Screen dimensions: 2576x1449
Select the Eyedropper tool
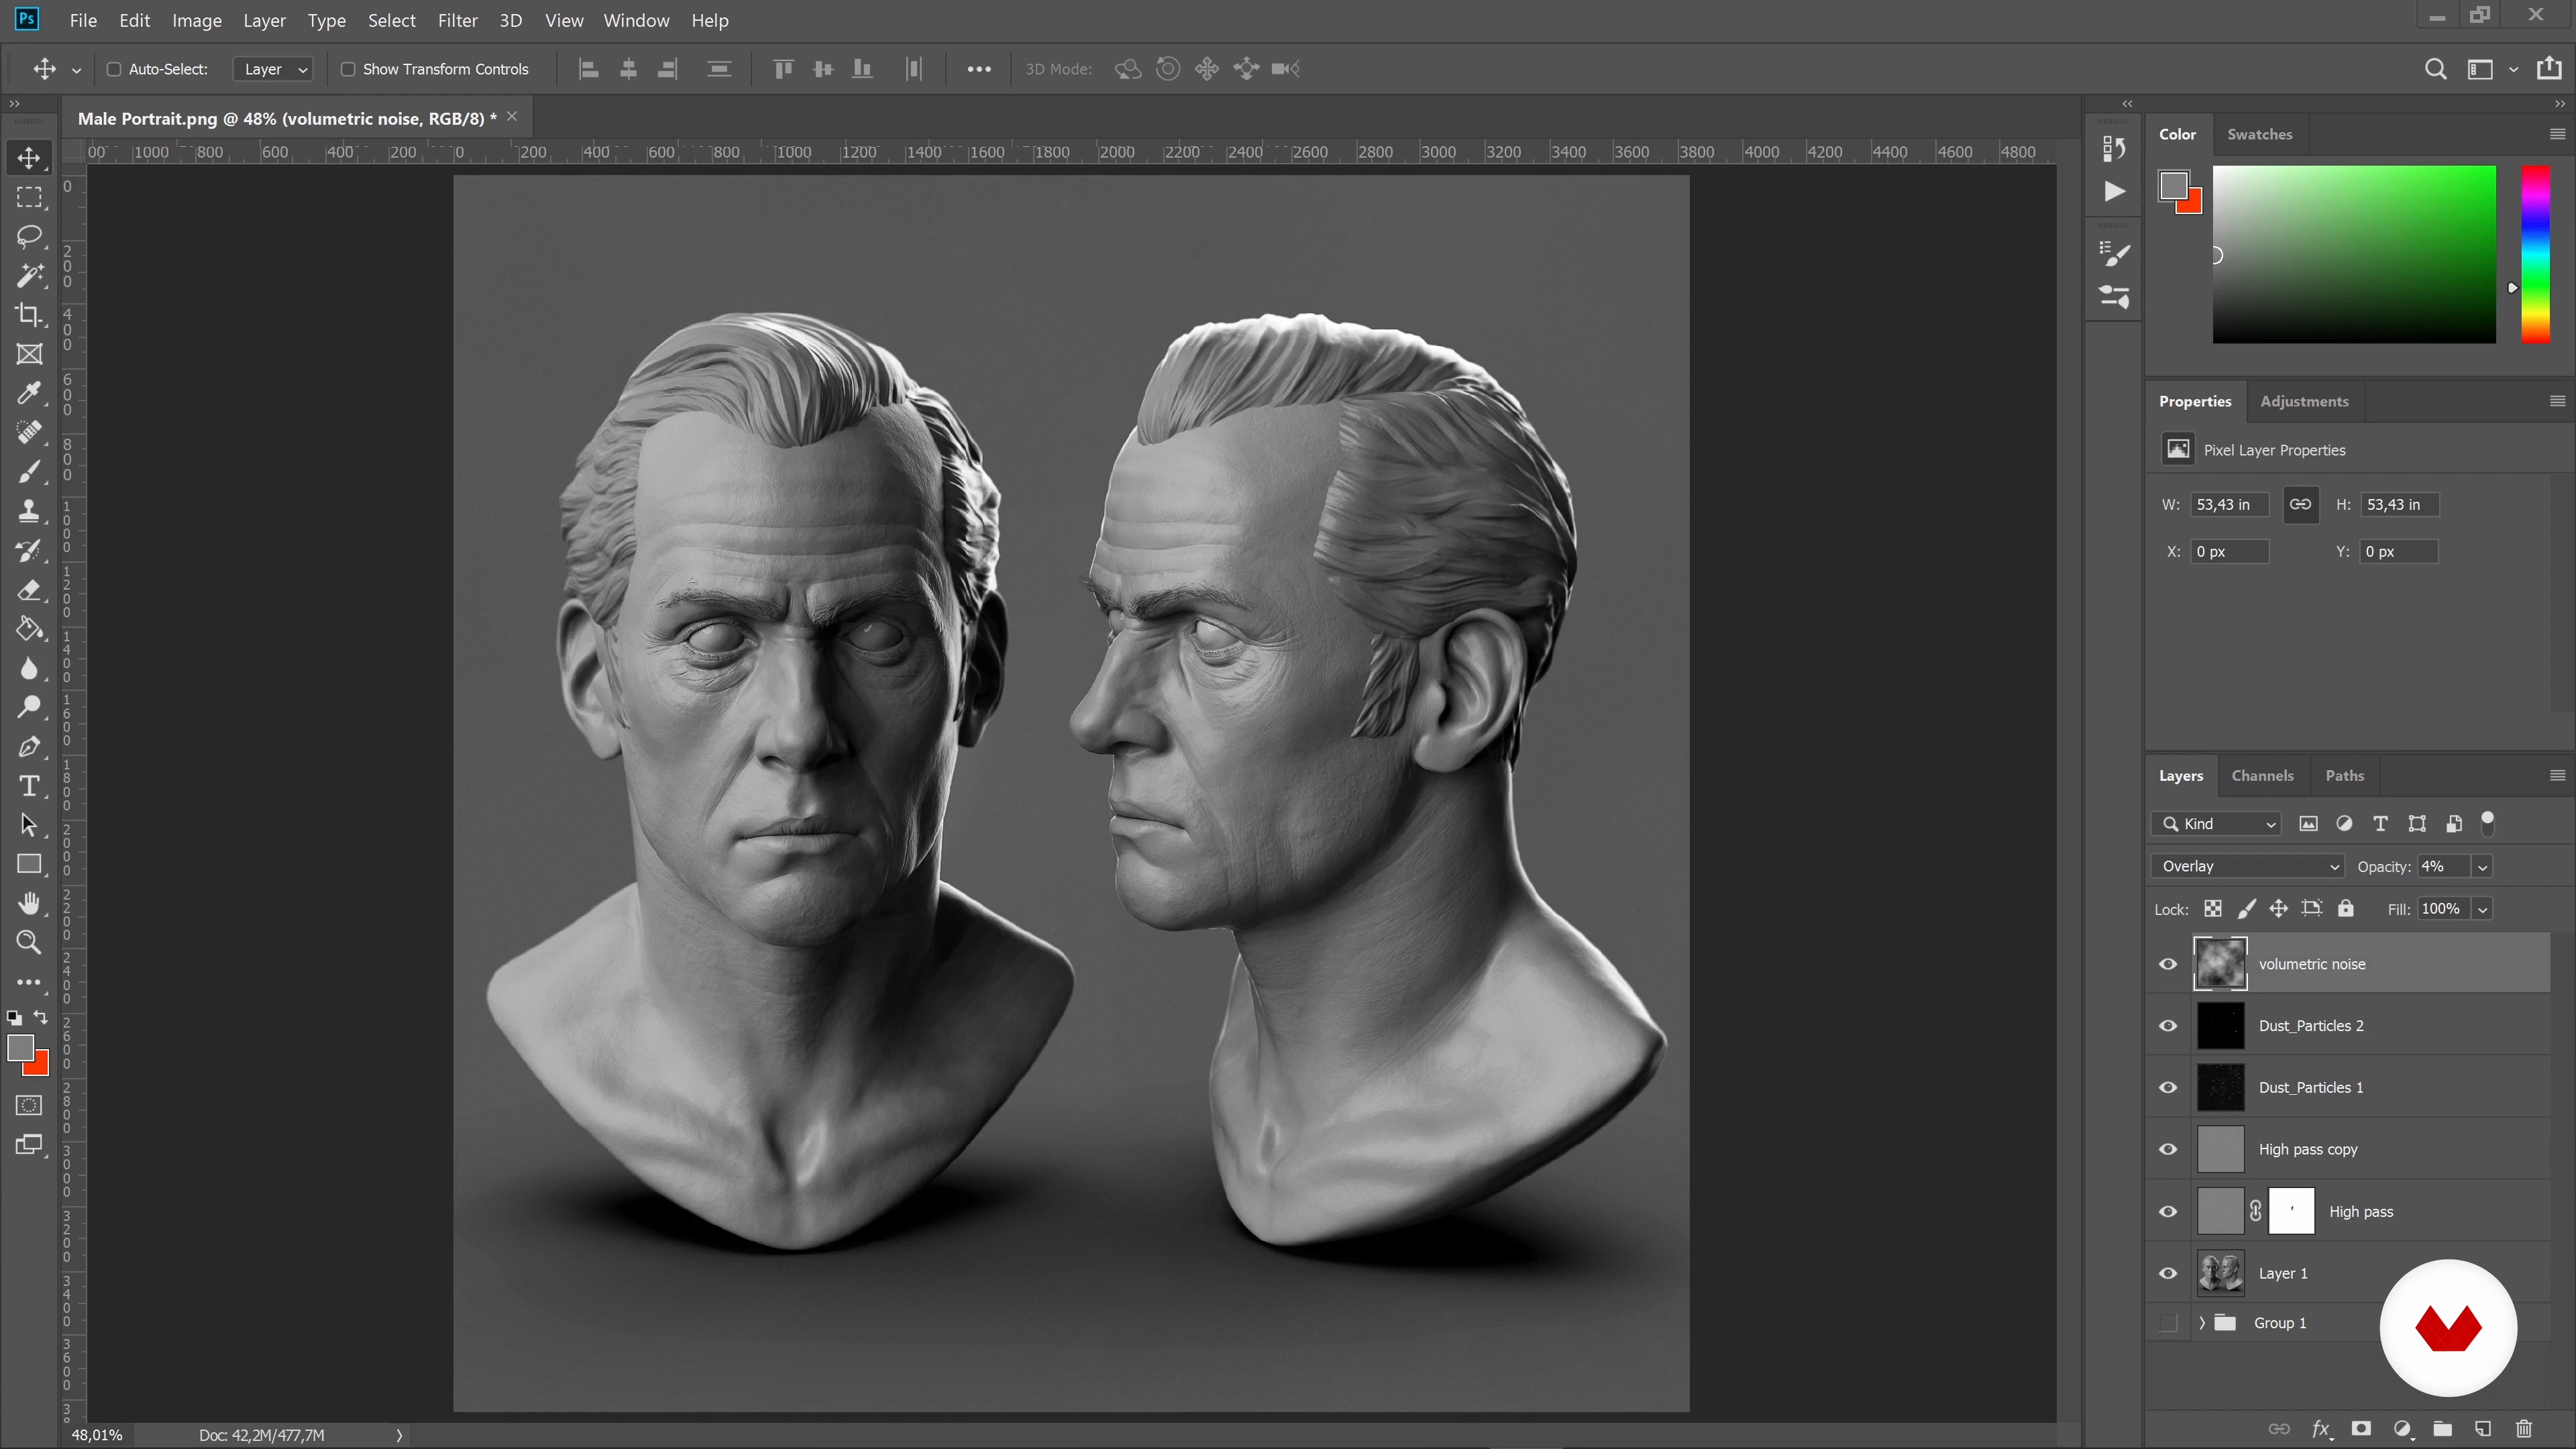29,393
